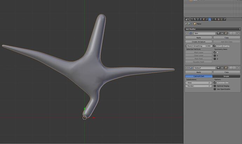Toggle Skin modifier render camera icon
The width and height of the screenshot is (242, 144).
pyautogui.click(x=218, y=33)
